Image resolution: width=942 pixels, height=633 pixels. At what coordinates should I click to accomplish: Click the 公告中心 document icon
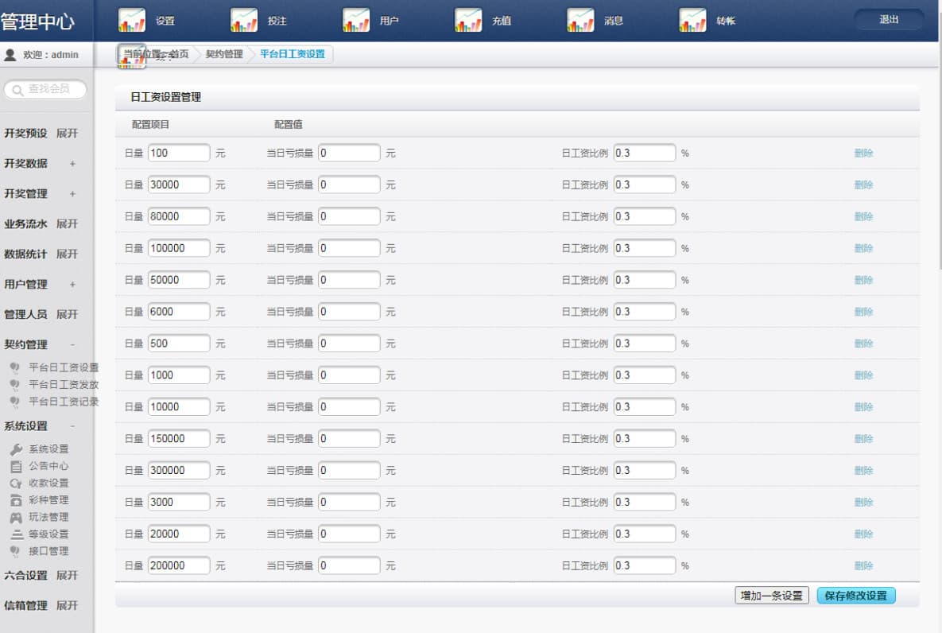16,467
